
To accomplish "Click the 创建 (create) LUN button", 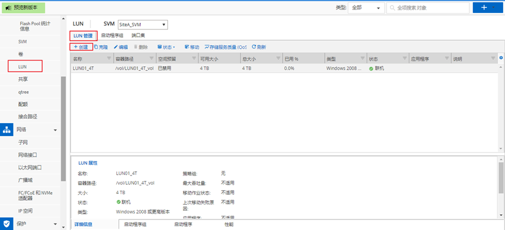I will coord(81,47).
